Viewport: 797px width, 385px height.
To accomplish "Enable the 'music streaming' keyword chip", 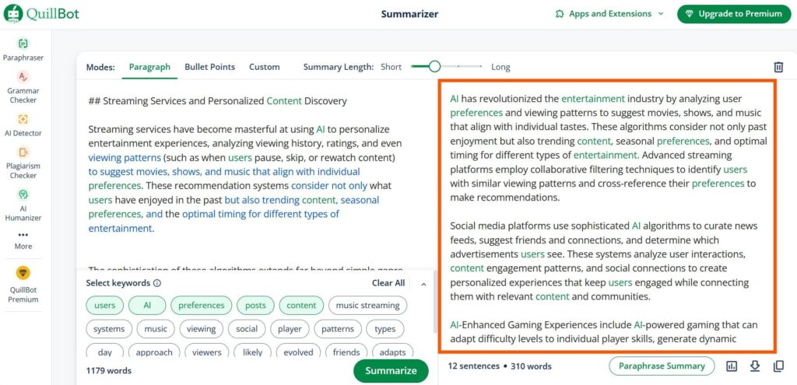I will click(x=367, y=305).
